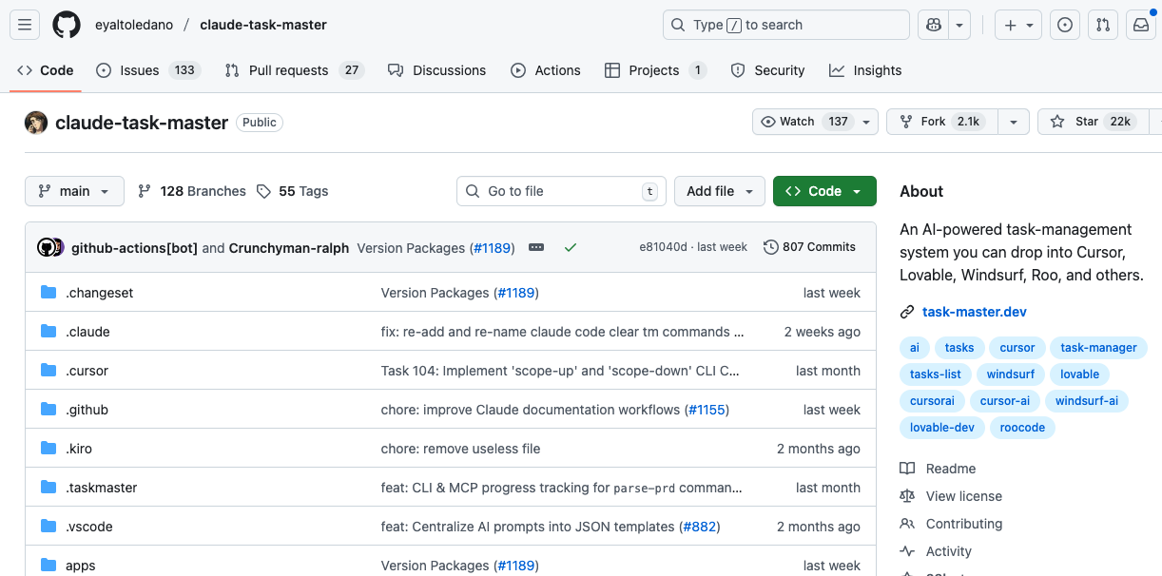The image size is (1162, 576).
Task: Click the github-actions bot avatar
Action: (47, 247)
